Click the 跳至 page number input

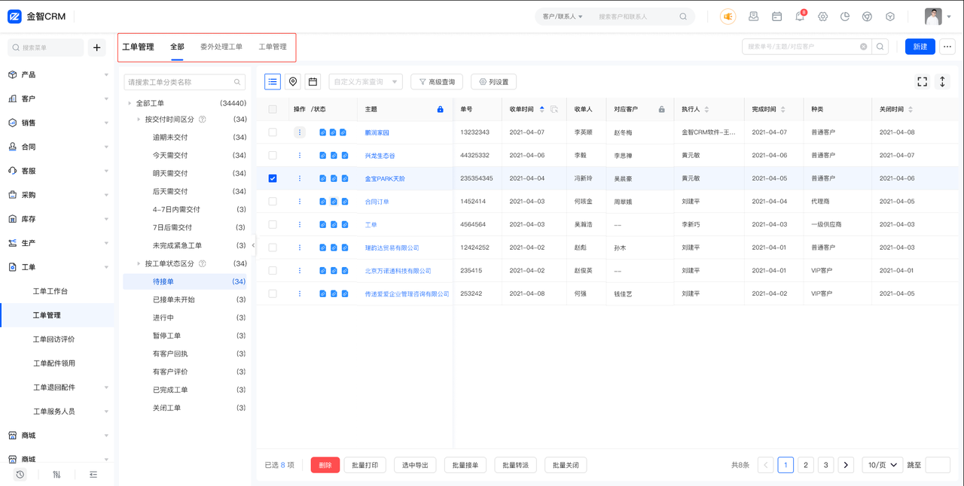coord(938,465)
